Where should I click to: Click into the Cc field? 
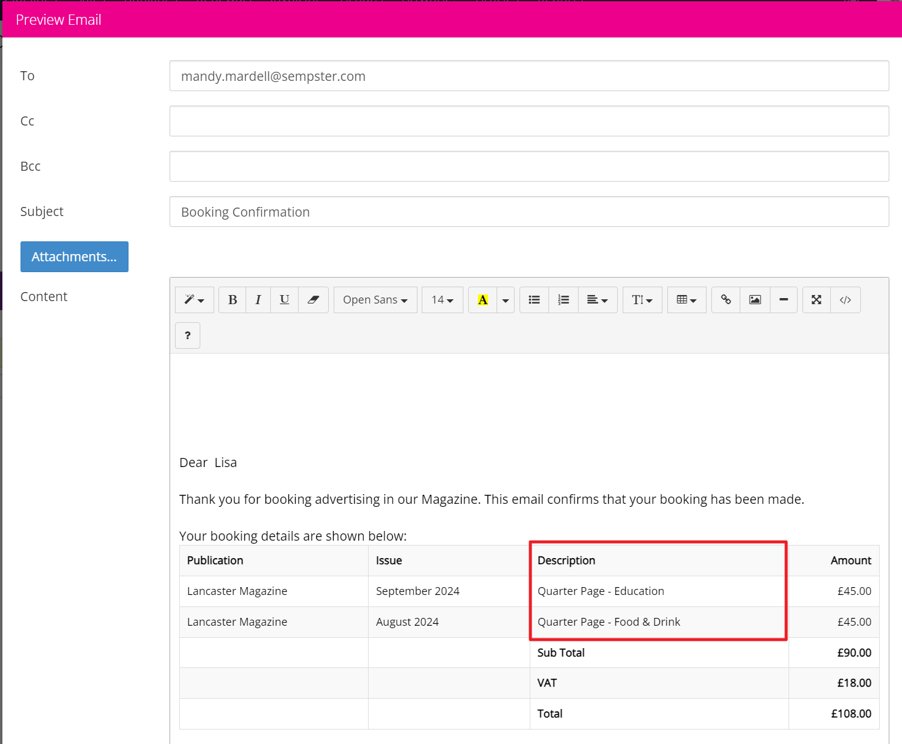click(529, 121)
